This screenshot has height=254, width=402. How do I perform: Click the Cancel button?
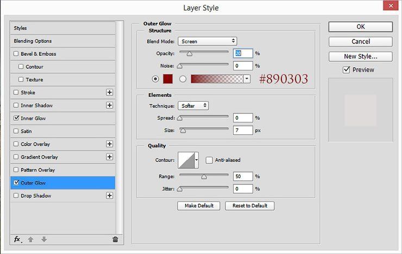click(361, 41)
